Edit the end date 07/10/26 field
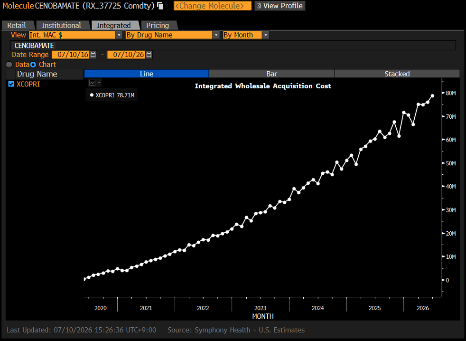This screenshot has width=466, height=341. click(x=126, y=55)
